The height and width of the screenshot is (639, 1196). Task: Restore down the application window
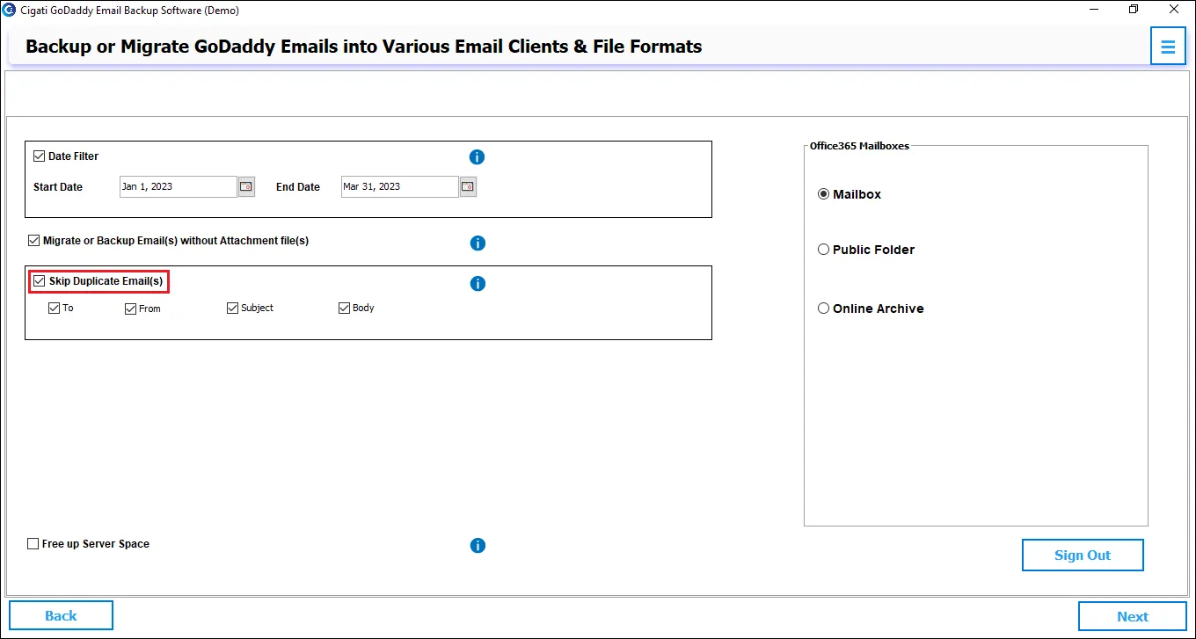click(1134, 10)
